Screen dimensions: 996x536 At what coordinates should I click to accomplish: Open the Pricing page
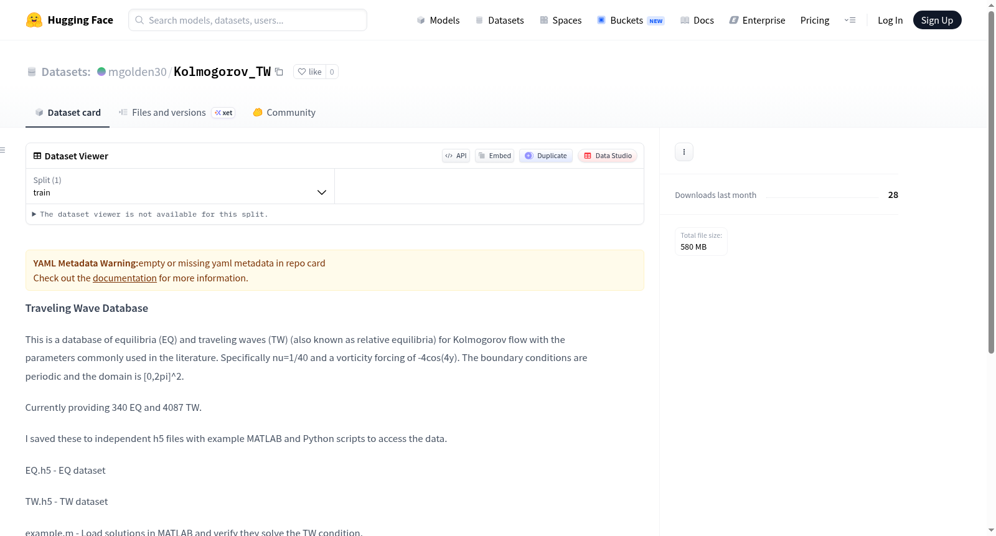815,21
